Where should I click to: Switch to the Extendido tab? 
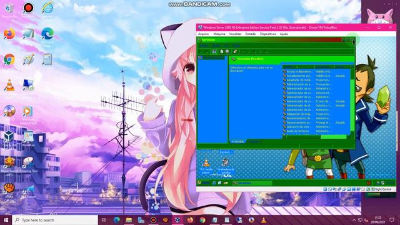pyautogui.click(x=237, y=141)
